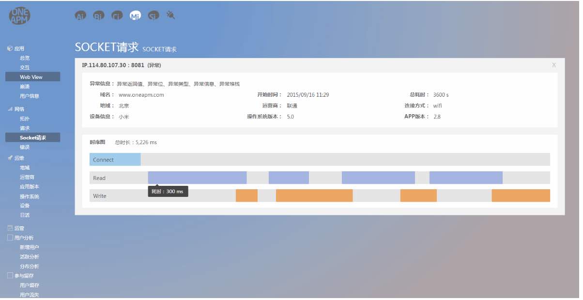Open 新增用户 in the sidebar
Screen dimensions: 583x300
point(30,247)
